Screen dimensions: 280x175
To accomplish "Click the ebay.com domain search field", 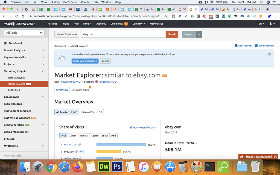I will point(123,34).
